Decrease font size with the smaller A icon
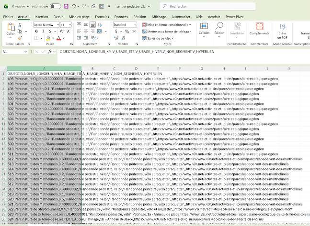The image size is (310, 226). (69, 31)
